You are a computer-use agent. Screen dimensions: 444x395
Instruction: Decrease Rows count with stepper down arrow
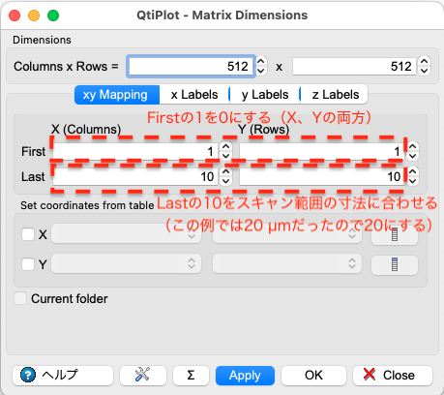click(x=425, y=71)
